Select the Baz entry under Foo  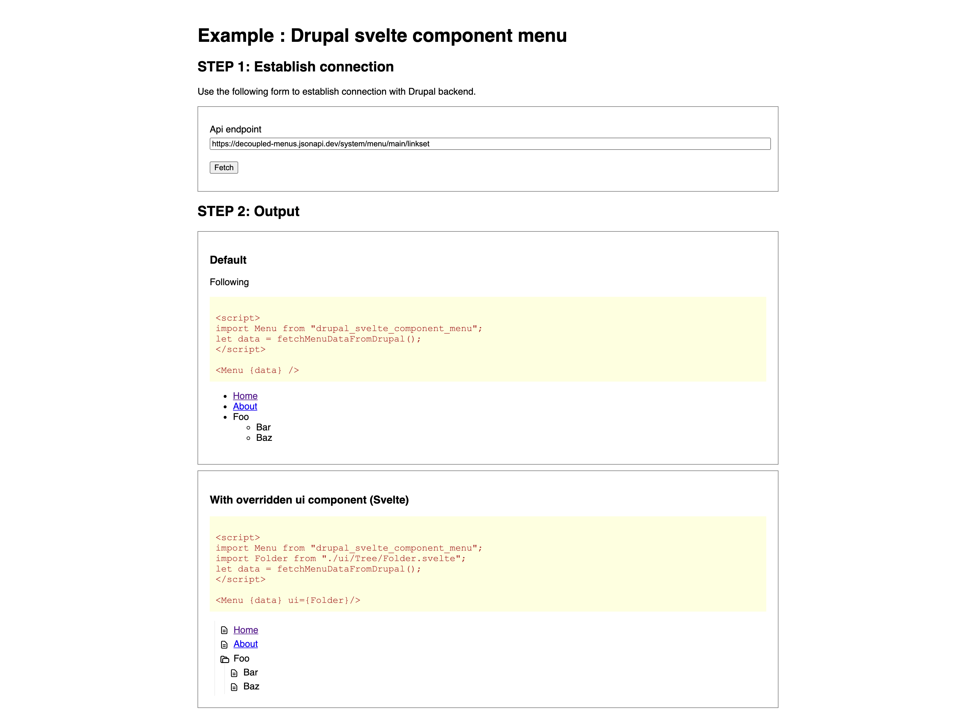click(x=251, y=686)
